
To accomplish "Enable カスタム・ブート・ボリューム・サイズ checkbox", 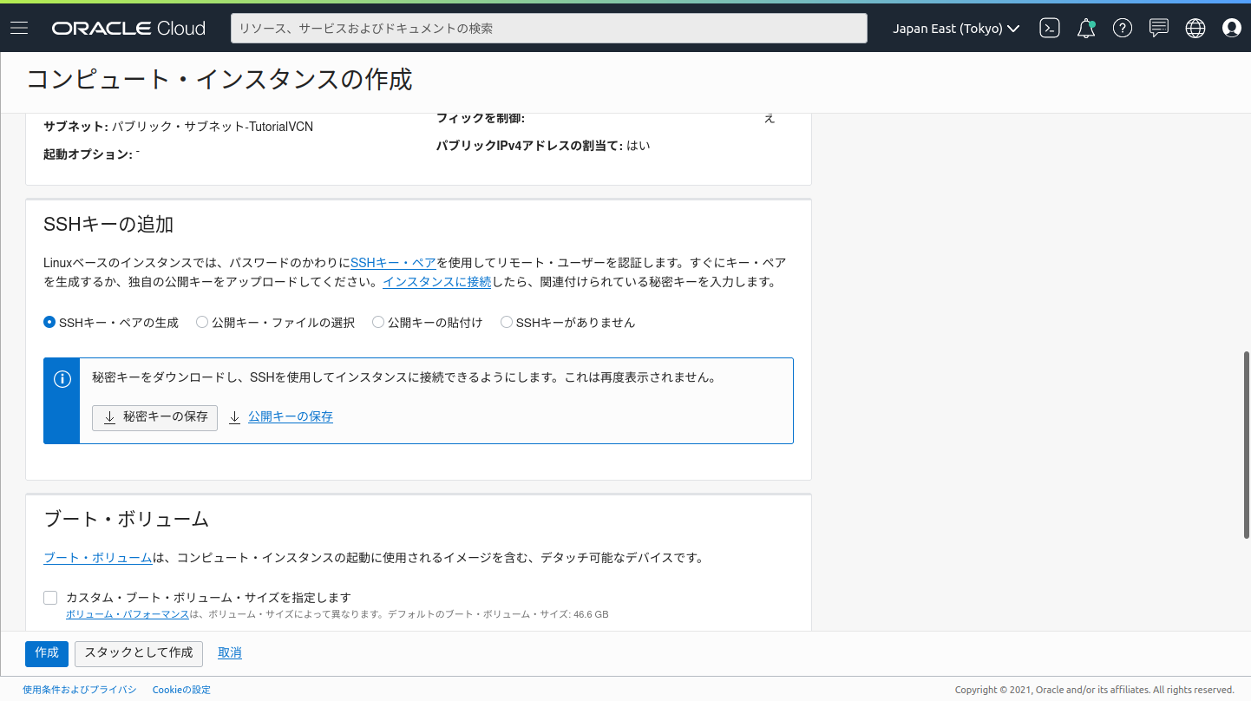I will point(50,598).
